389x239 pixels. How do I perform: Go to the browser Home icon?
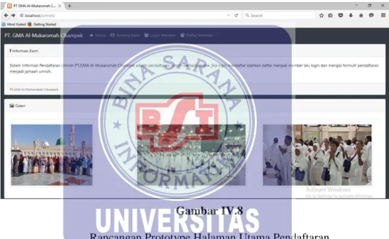[361, 15]
